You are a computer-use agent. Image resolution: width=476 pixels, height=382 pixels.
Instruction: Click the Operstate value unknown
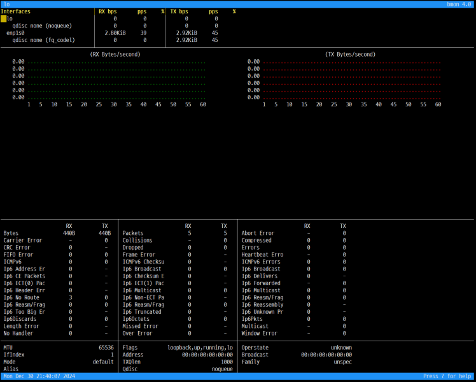341,348
